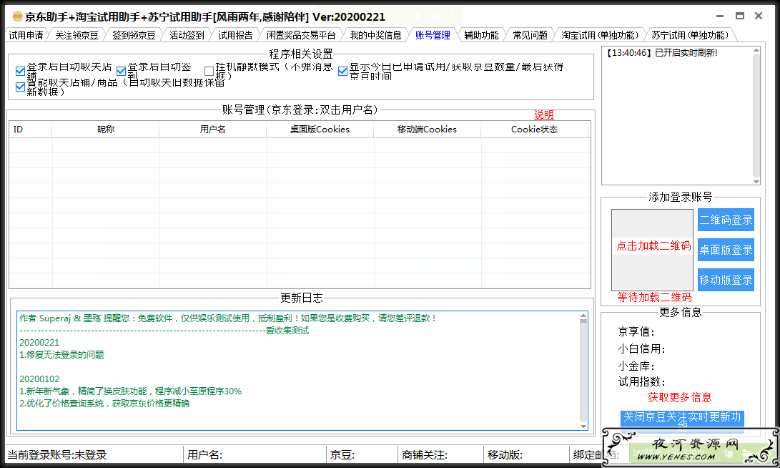The width and height of the screenshot is (780, 468).
Task: Switch to 关注领京豆 tab
Action: click(x=76, y=35)
